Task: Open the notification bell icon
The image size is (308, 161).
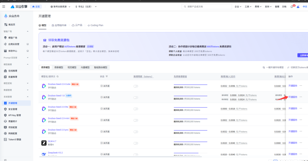Action: coord(292,7)
